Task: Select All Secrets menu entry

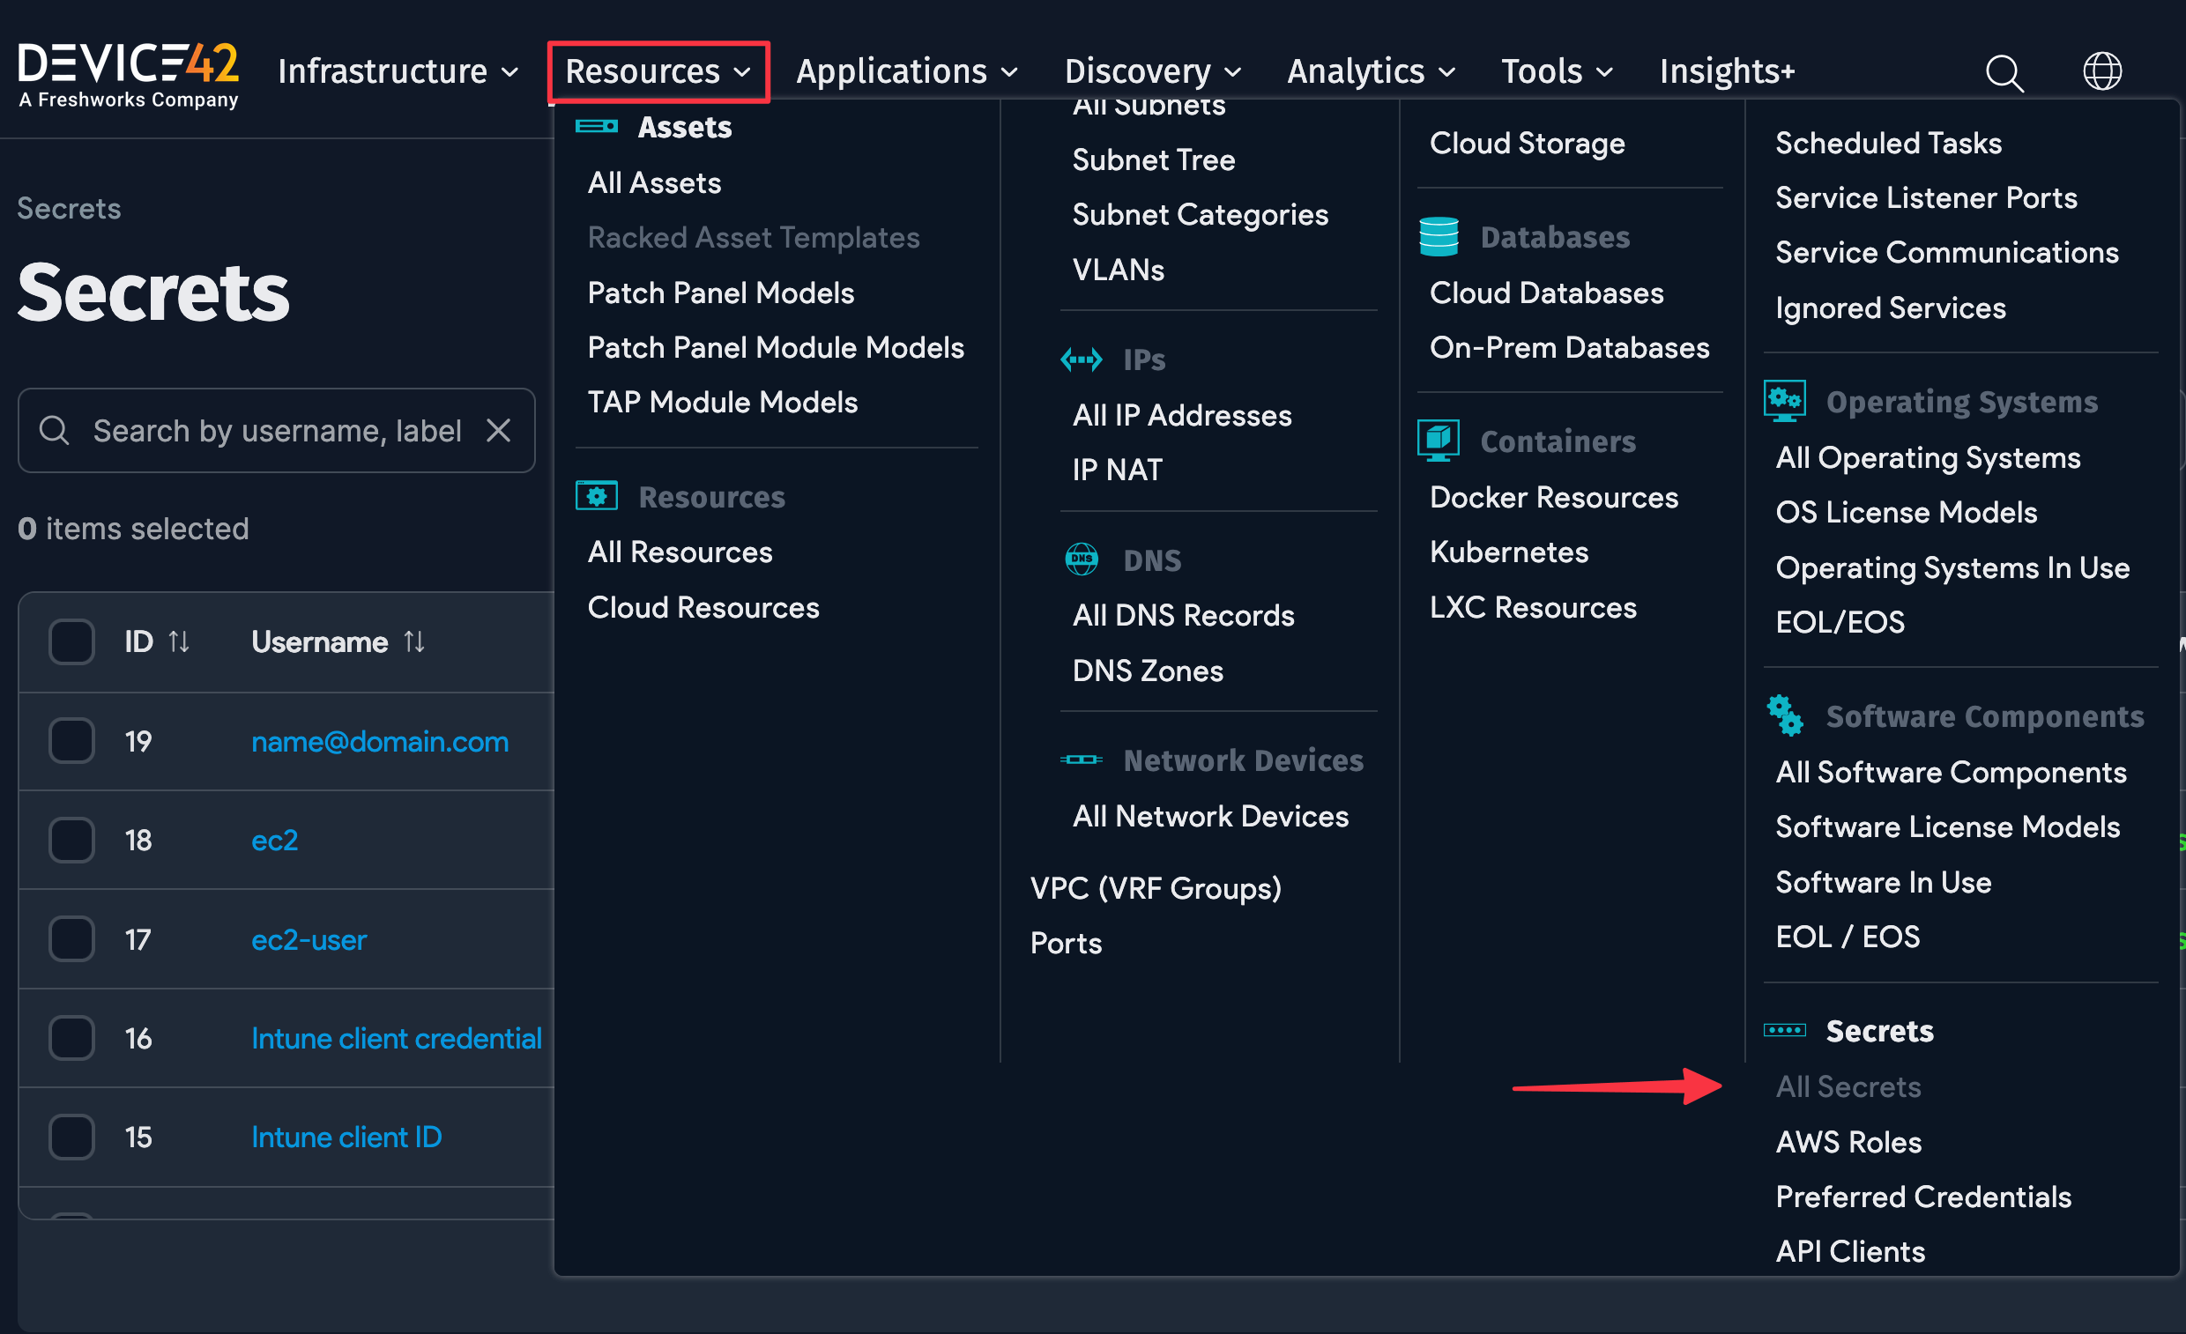Action: pyautogui.click(x=1848, y=1086)
